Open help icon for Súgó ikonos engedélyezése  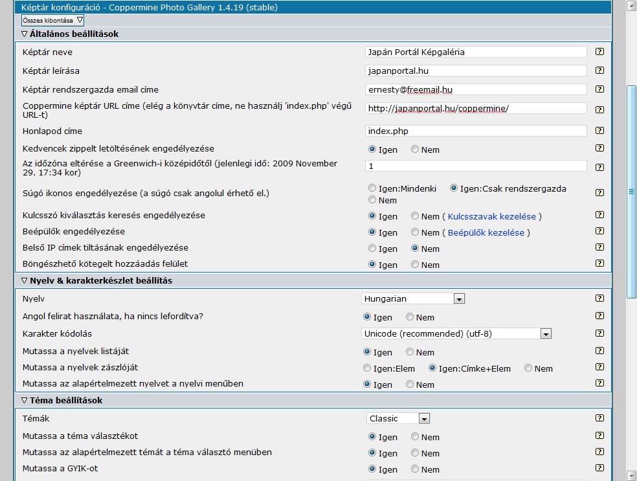pos(599,192)
